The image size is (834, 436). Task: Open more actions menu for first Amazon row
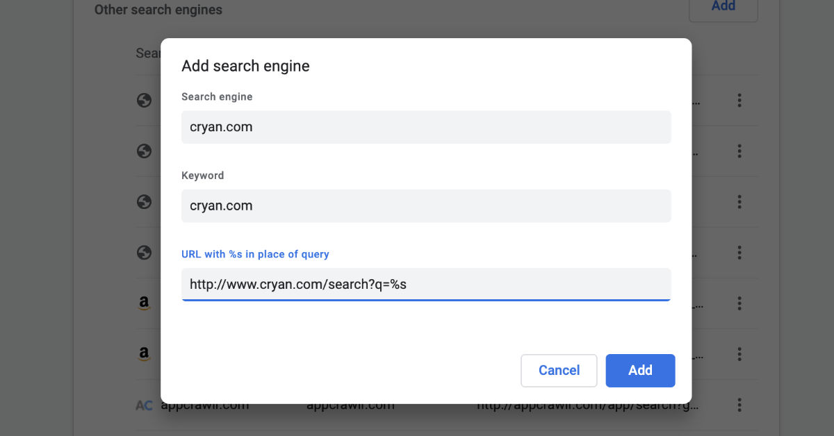739,303
